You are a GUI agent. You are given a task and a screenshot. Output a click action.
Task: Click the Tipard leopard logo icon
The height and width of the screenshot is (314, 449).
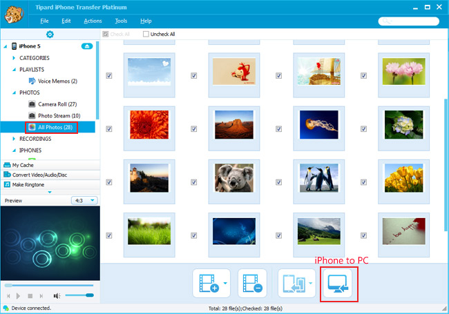tap(13, 14)
